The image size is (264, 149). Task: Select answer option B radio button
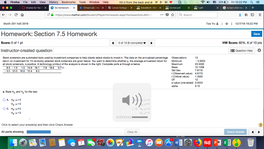click(x=133, y=100)
